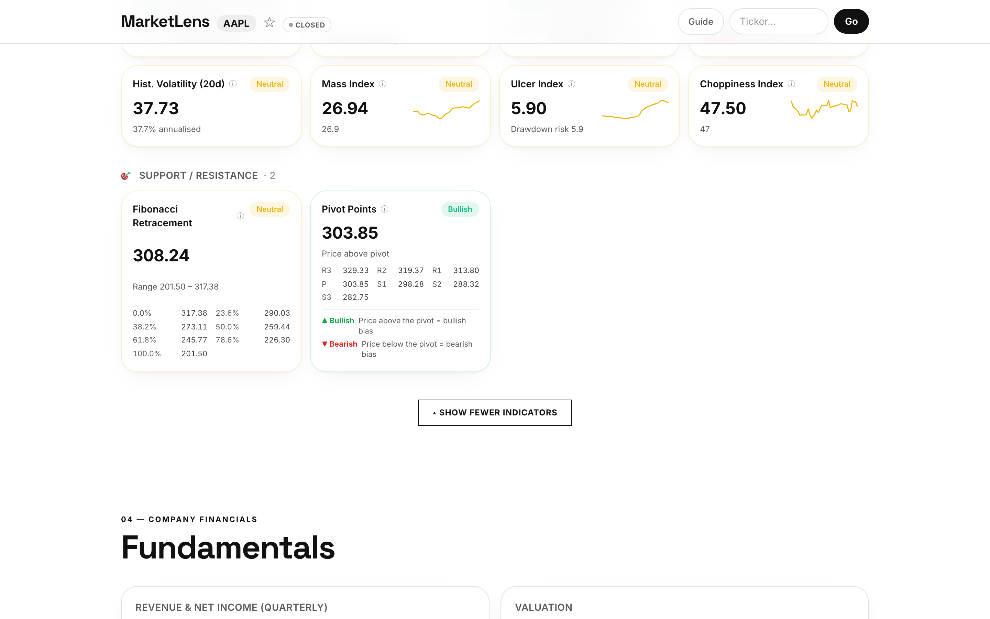Click the CLOSED market status badge
The image size is (990, 619).
(x=306, y=25)
